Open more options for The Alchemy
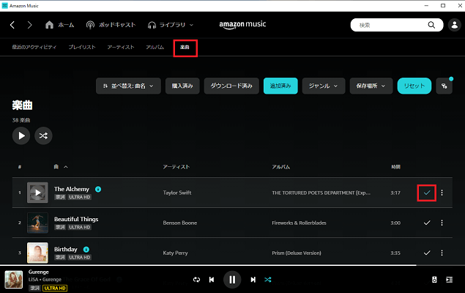This screenshot has width=465, height=293. 442,193
